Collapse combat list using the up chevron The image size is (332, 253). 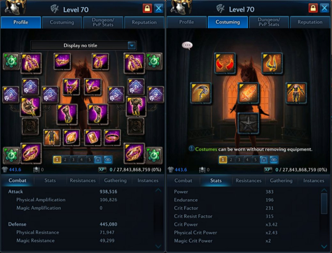158,190
